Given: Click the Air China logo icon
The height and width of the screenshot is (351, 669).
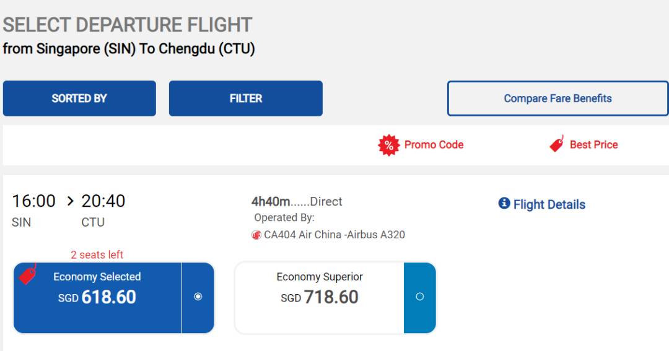Looking at the screenshot, I should 256,235.
